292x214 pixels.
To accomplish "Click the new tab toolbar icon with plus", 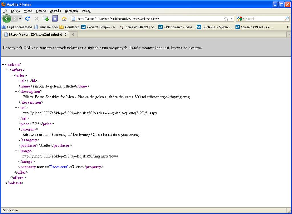I will pyautogui.click(x=46, y=18).
